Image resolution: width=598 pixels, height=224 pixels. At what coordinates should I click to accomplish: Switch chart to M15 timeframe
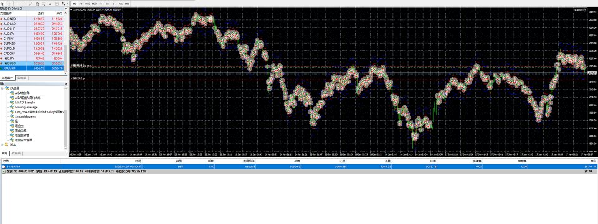tap(87, 4)
